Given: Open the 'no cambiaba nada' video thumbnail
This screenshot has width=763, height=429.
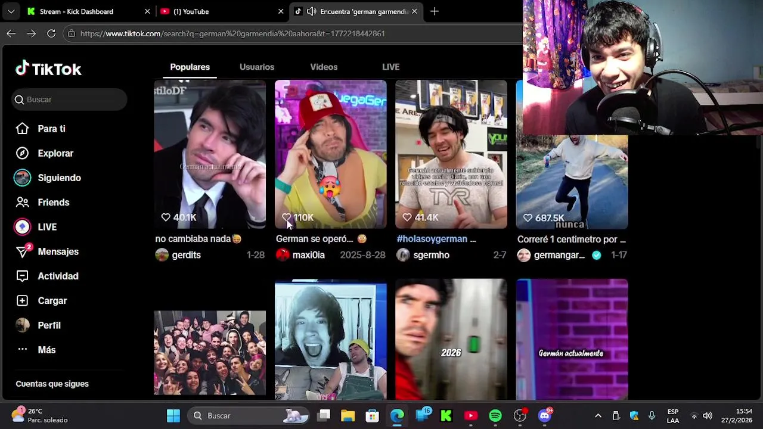Looking at the screenshot, I should pyautogui.click(x=210, y=154).
